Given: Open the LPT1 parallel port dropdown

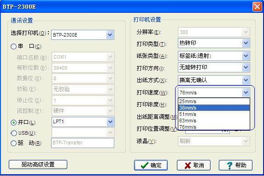Looking at the screenshot, I should [x=110, y=122].
